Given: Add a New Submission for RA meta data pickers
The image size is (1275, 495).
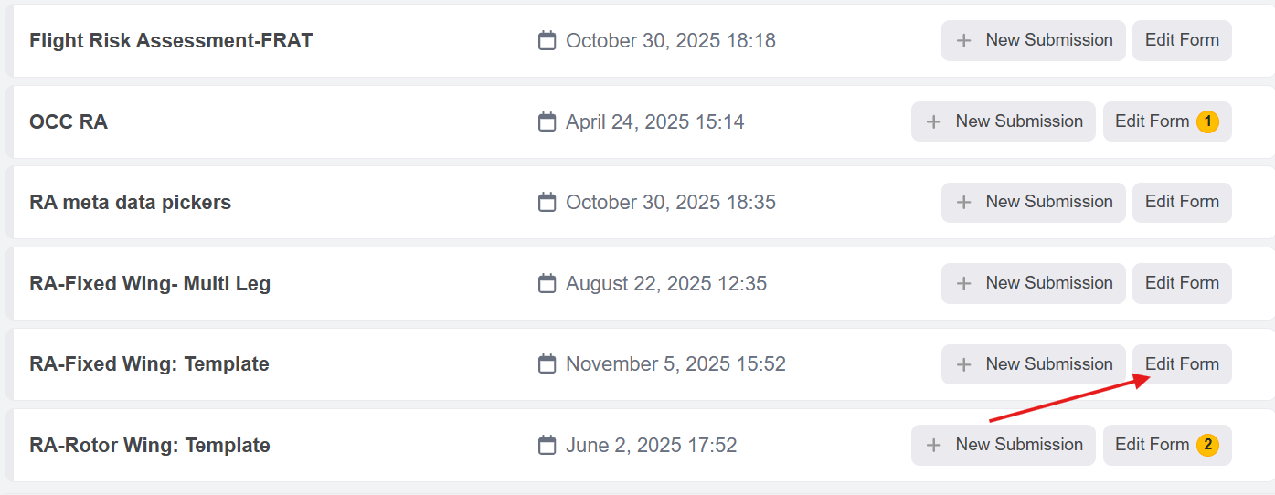Looking at the screenshot, I should pos(1033,203).
